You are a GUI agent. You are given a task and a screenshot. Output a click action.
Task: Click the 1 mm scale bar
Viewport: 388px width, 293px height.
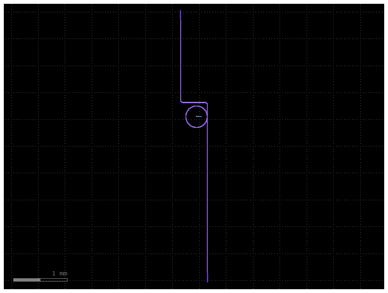40,280
